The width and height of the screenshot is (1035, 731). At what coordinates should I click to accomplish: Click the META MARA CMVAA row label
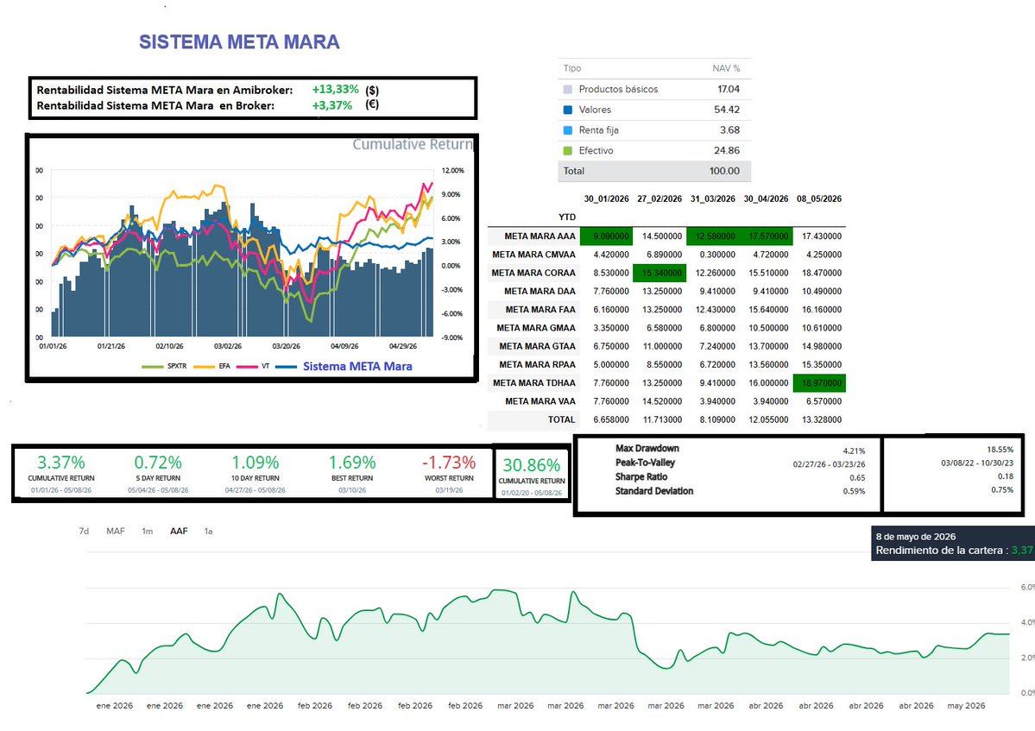pyautogui.click(x=533, y=254)
